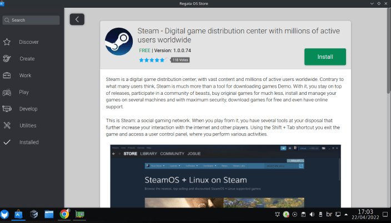Click the Work briefcase icon
Image resolution: width=391 pixels, height=223 pixels.
click(7, 75)
